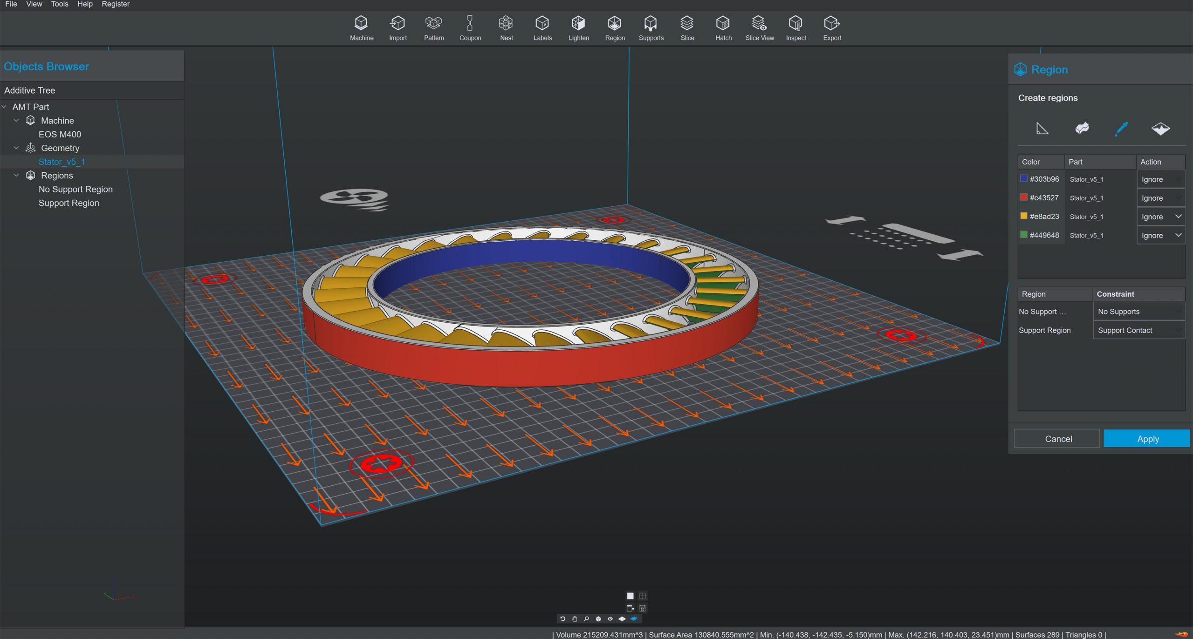1193x639 pixels.
Task: Click the Slice View toolbar icon
Action: tap(759, 28)
